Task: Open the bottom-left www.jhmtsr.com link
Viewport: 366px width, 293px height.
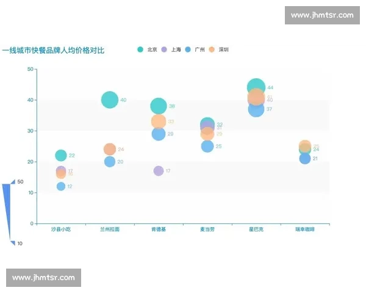Action: (44, 278)
